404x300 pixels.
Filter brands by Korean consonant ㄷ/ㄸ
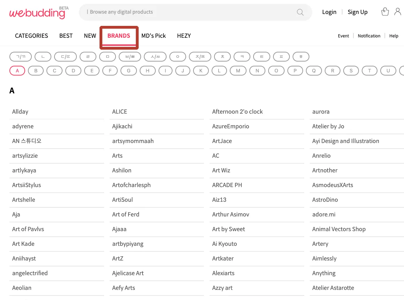(x=65, y=57)
